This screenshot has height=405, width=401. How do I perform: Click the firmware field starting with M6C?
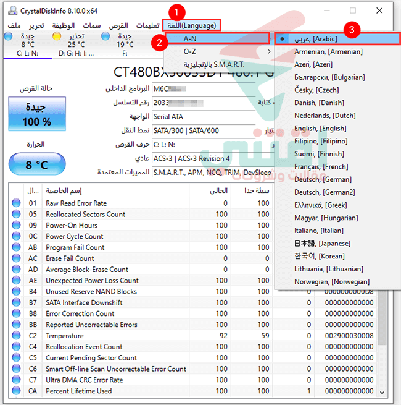204,89
